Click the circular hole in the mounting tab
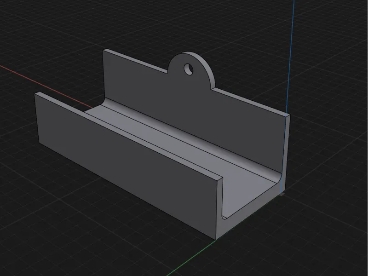 point(189,69)
